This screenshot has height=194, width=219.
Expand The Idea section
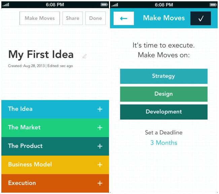coord(55,109)
